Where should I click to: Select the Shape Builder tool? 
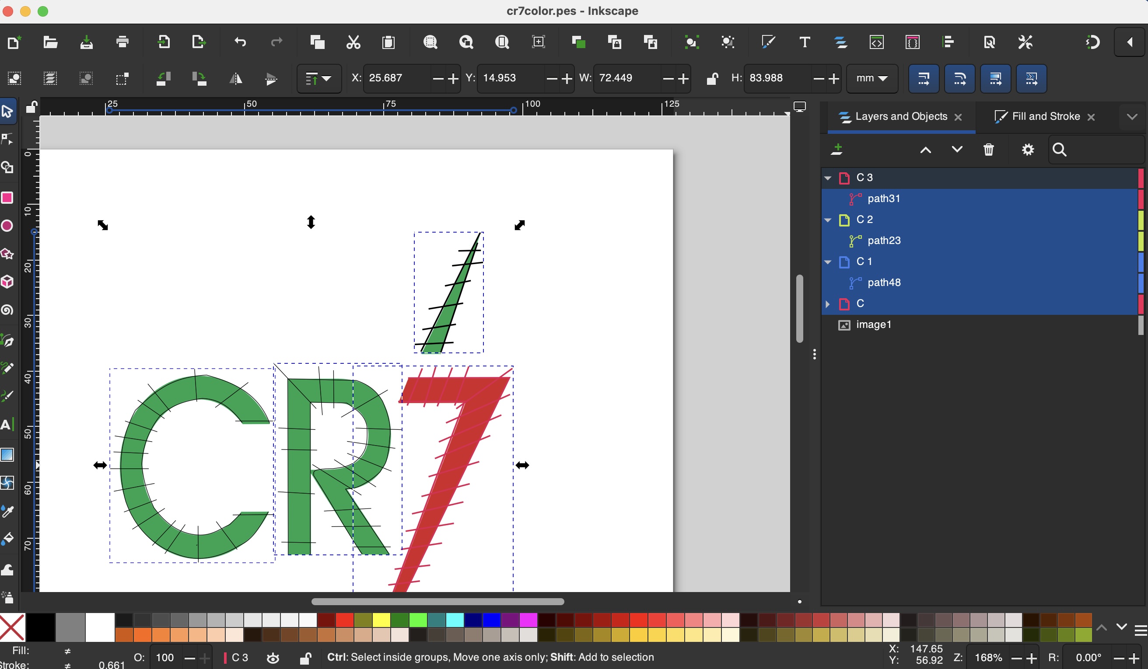(7, 167)
